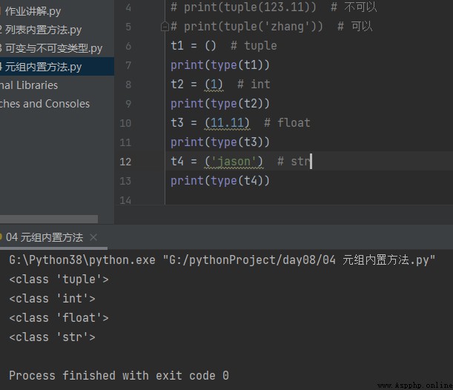Click commented print(tuple(123.11)) line
The height and width of the screenshot is (390, 453).
click(x=274, y=7)
